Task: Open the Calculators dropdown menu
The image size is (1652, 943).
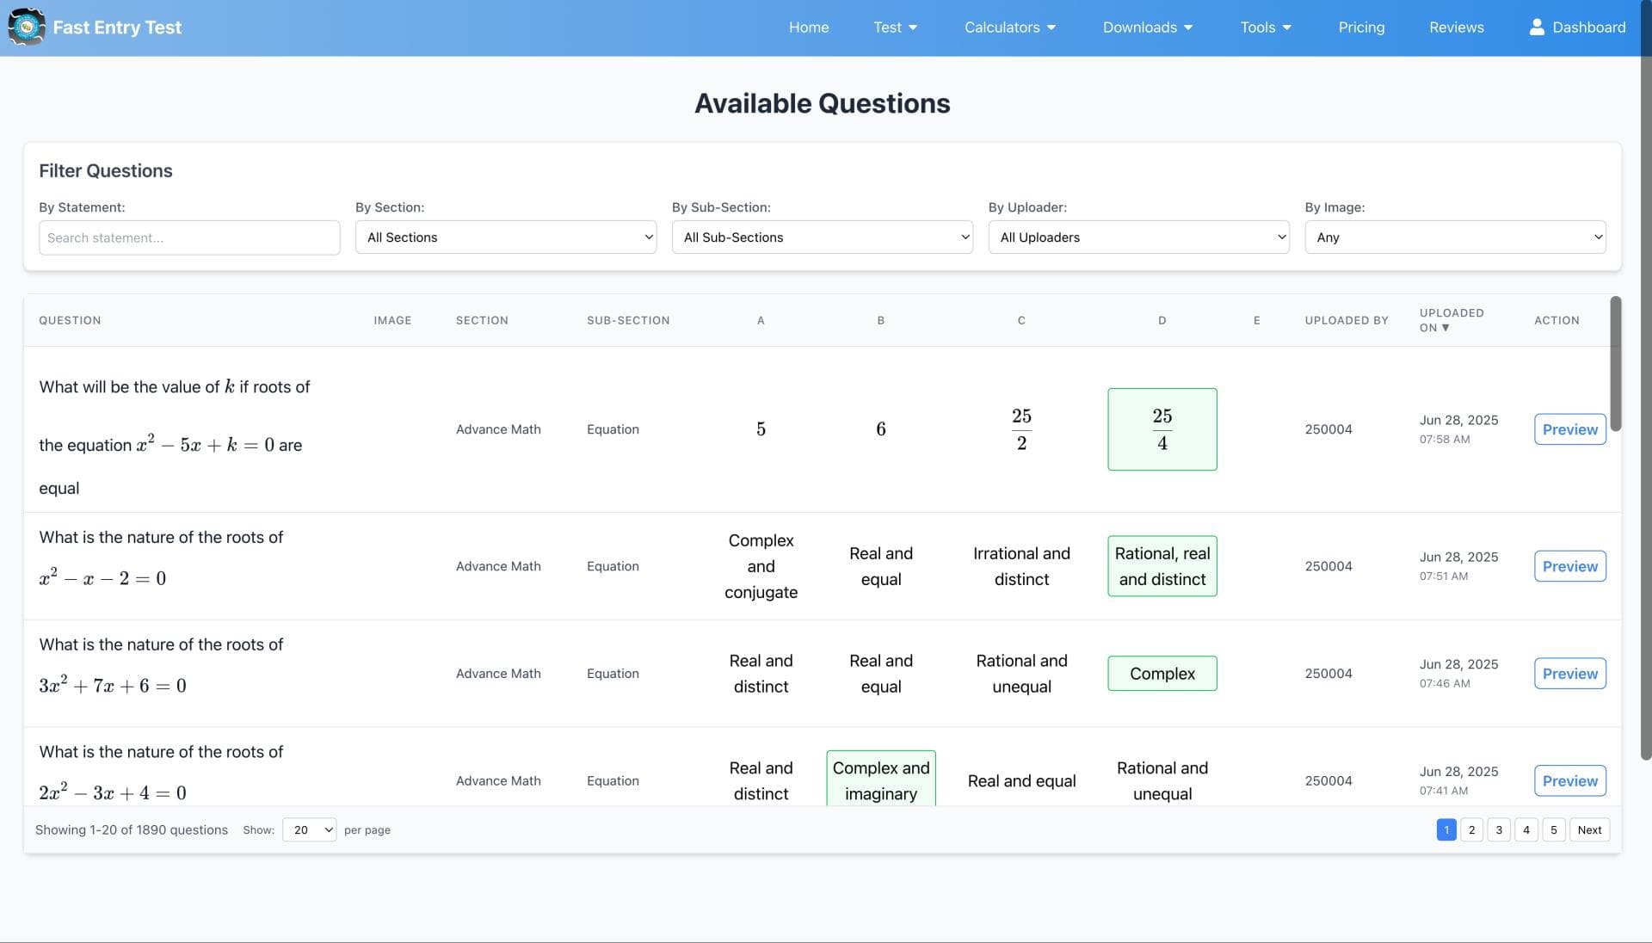Action: click(1009, 27)
